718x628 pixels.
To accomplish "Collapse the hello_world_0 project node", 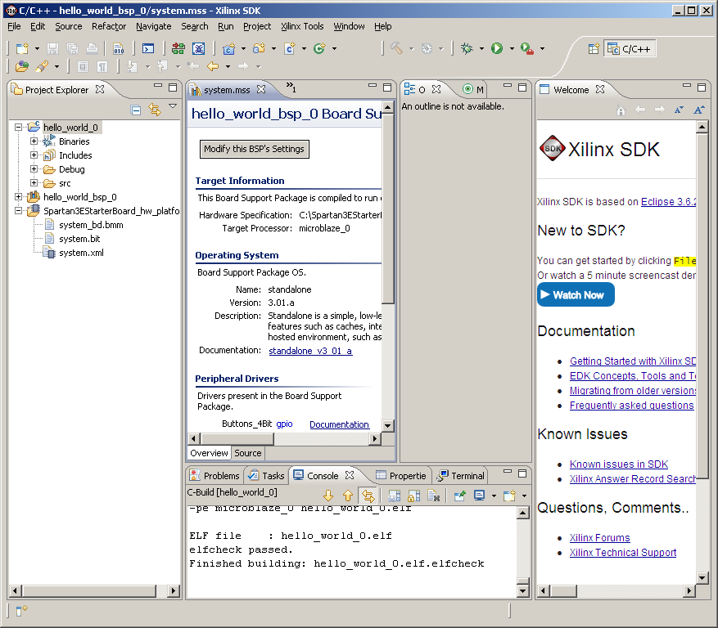I will point(18,128).
